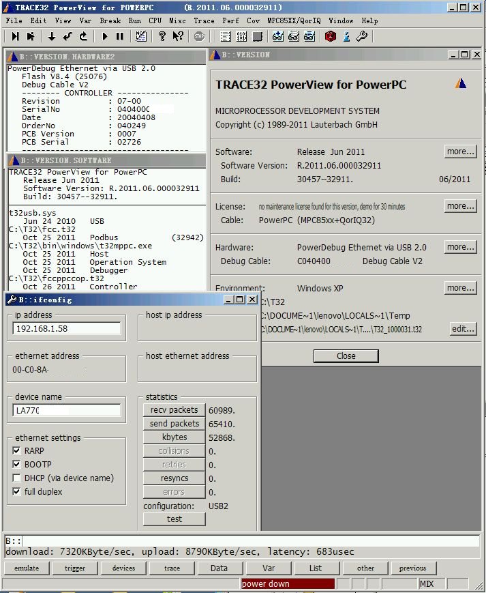The height and width of the screenshot is (593, 486).
Task: Toggle the BOOTP checkbox
Action: tap(16, 464)
